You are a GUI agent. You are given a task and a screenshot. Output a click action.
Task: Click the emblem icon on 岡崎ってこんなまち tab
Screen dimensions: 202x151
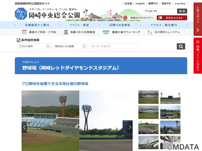(198, 42)
